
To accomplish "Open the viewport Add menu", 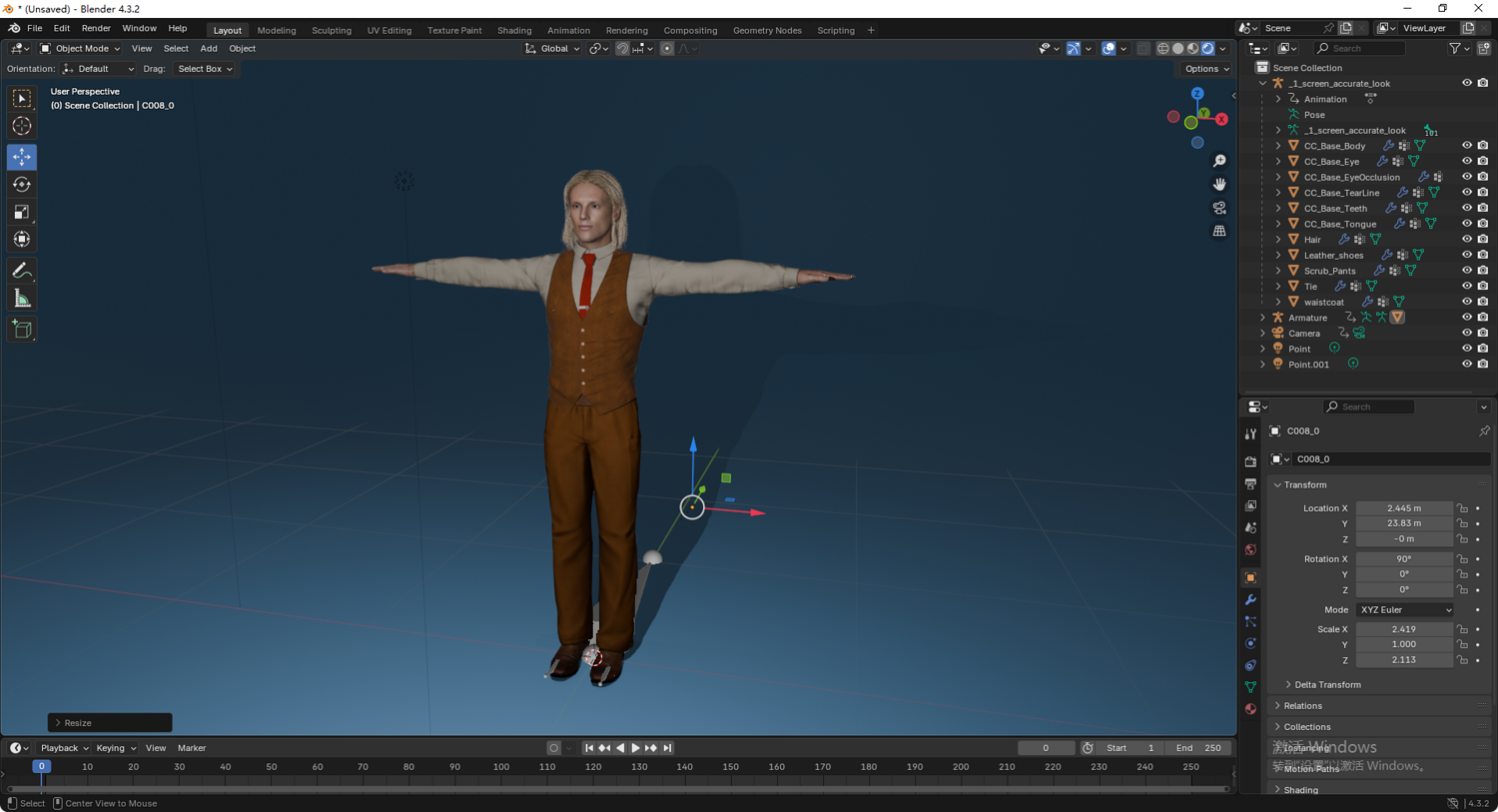I will click(x=209, y=48).
